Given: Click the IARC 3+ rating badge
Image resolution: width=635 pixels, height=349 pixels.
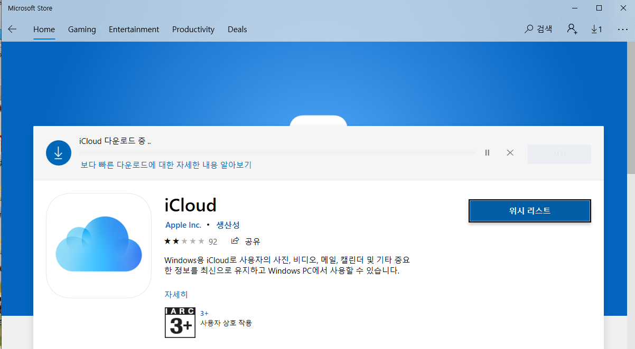Looking at the screenshot, I should tap(180, 322).
